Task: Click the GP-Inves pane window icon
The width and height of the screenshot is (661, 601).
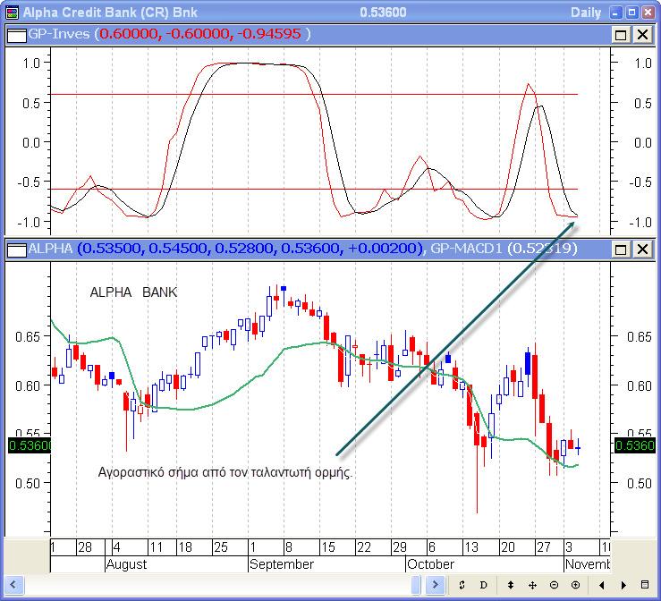Action: 15,34
